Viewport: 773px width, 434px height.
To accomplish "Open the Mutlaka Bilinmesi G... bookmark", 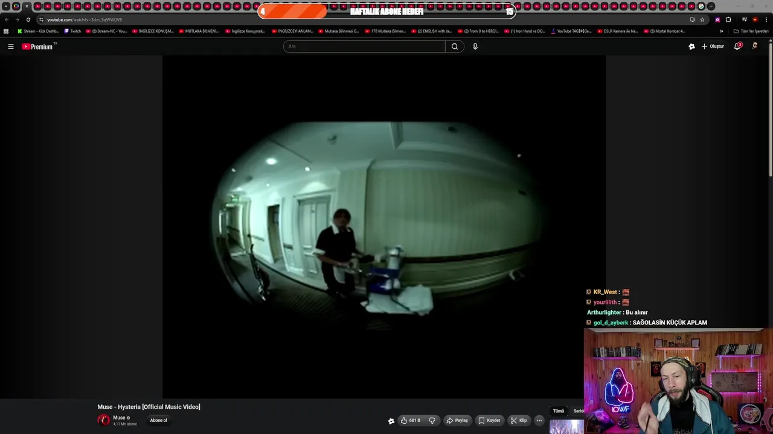I will click(339, 31).
